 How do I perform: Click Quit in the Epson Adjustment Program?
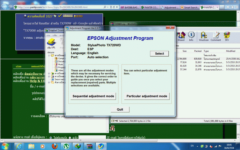click(120, 109)
